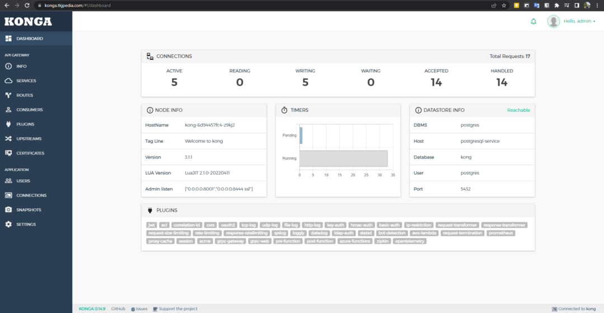Click the Settings gear icon in sidebar
Screen dimensions: 604x313
8,225
